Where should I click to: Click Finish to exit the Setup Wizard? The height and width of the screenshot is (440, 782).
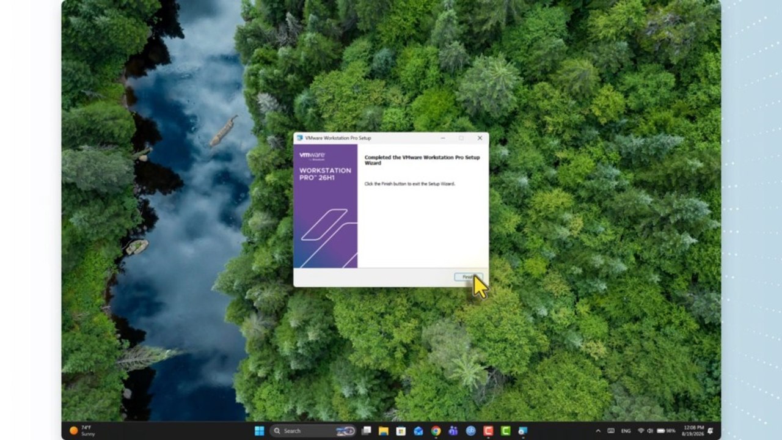coord(468,277)
